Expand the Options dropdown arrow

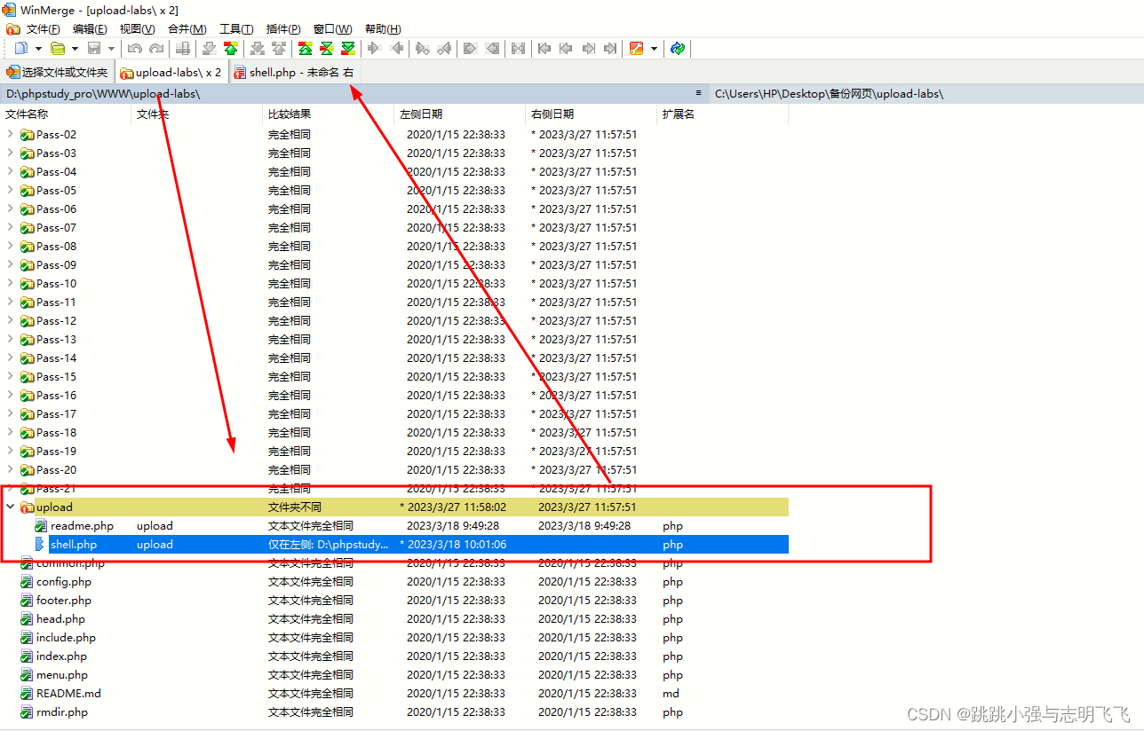654,48
